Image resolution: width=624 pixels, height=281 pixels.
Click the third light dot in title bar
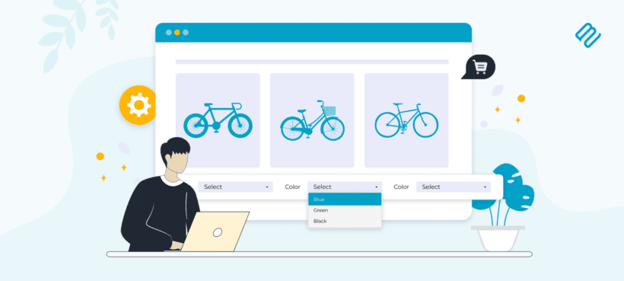(186, 33)
